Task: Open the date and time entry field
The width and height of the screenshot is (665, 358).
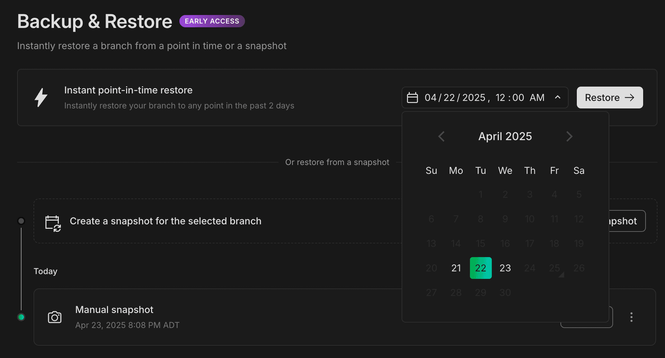Action: (x=484, y=97)
